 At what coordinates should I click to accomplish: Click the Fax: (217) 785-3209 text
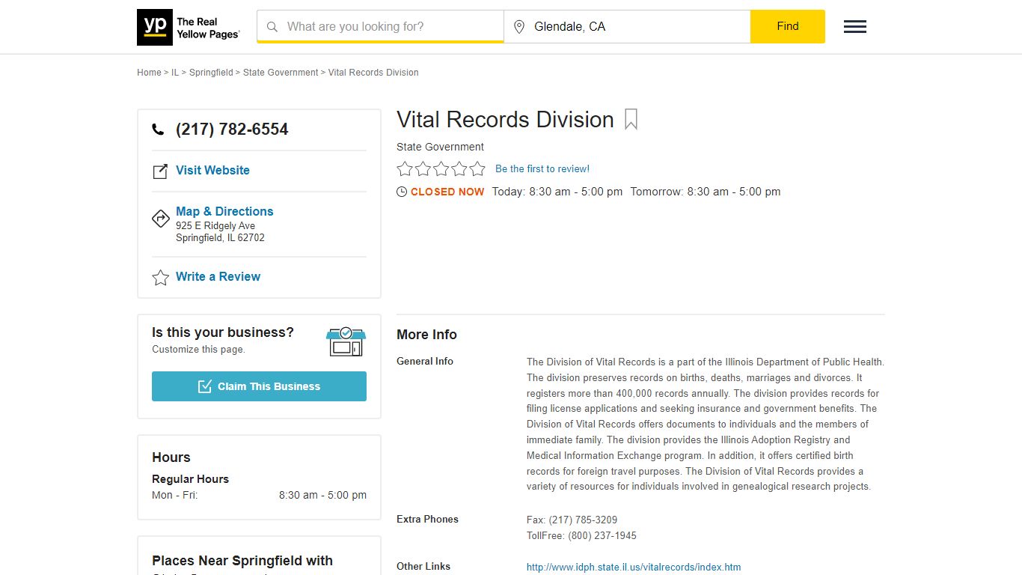tap(572, 520)
